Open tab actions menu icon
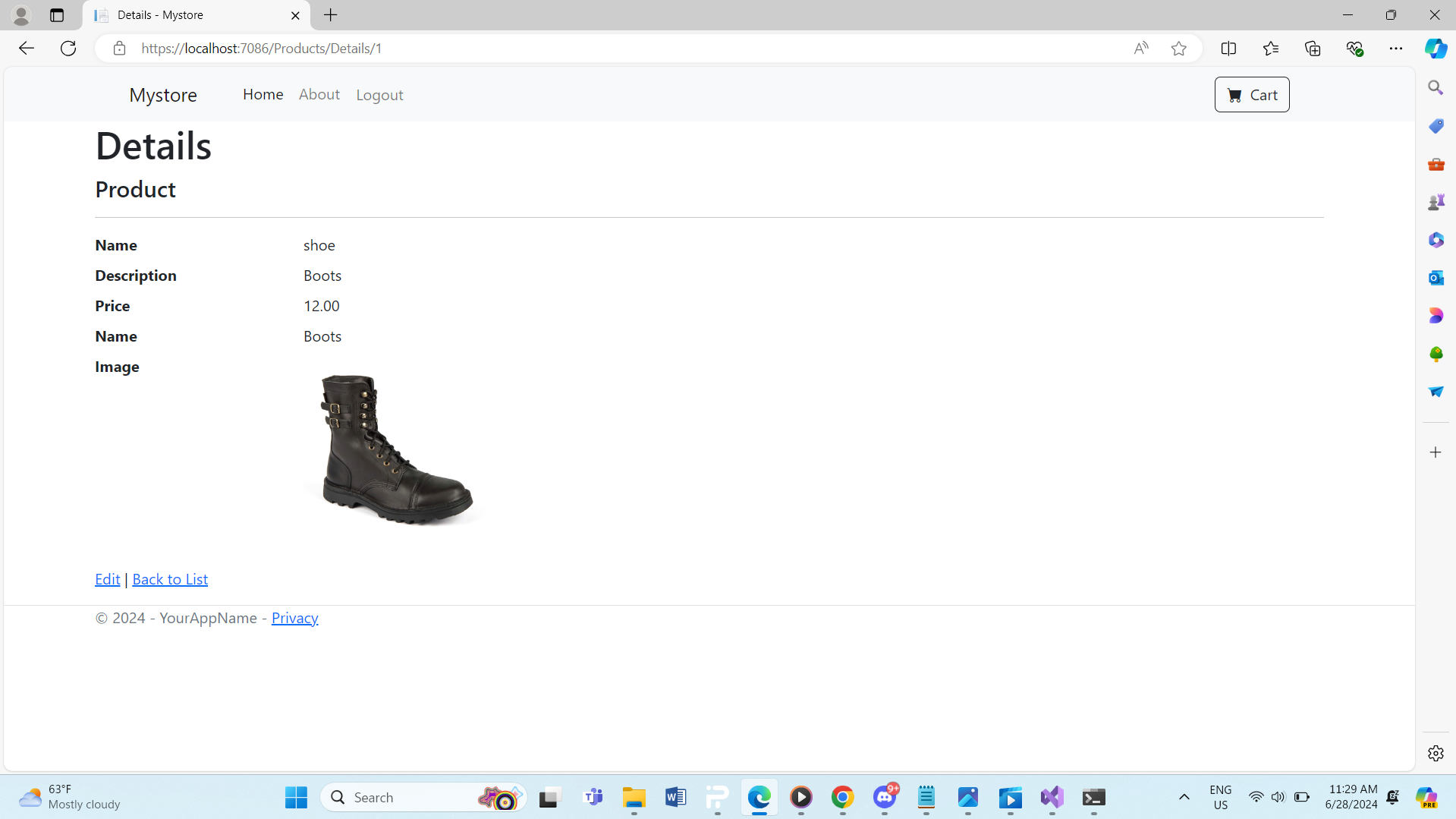 (x=57, y=15)
